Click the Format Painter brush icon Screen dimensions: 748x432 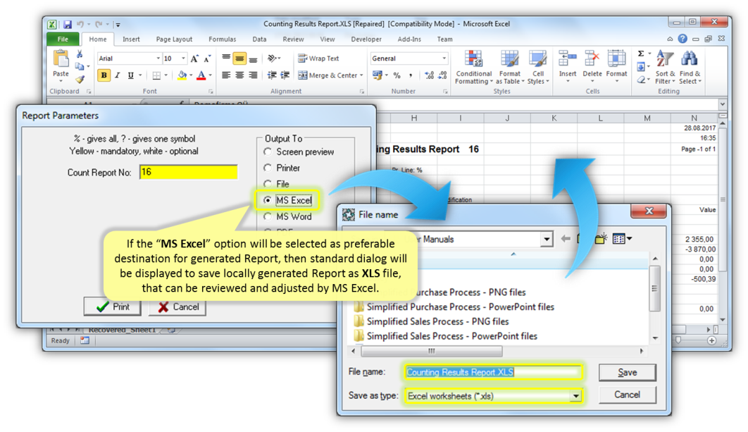[x=80, y=79]
